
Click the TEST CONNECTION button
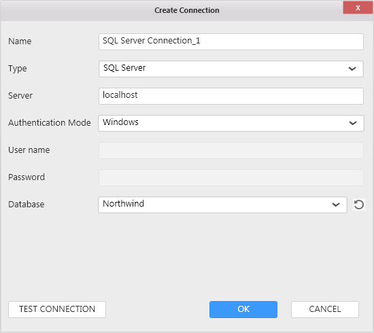[57, 309]
